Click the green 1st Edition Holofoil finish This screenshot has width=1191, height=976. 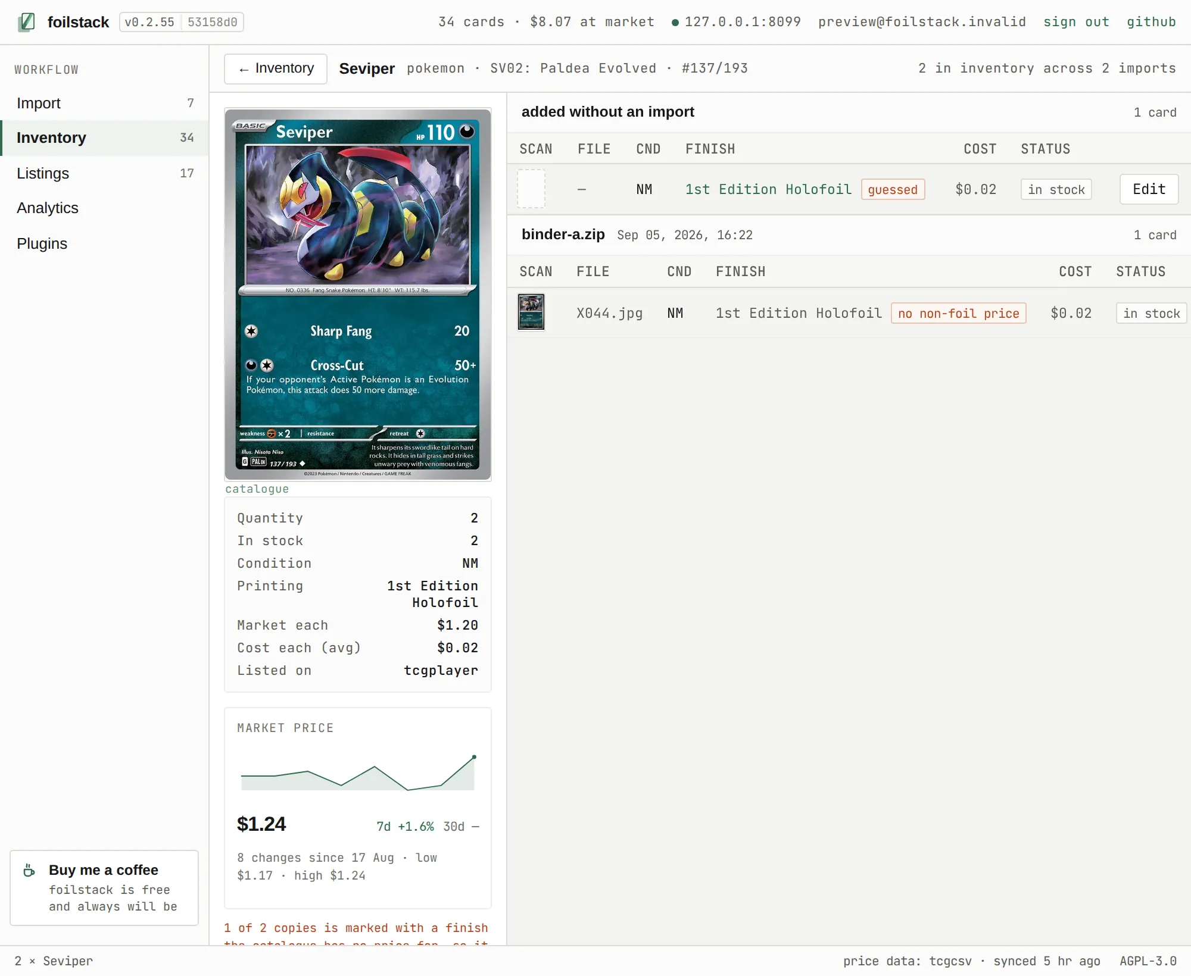point(768,189)
